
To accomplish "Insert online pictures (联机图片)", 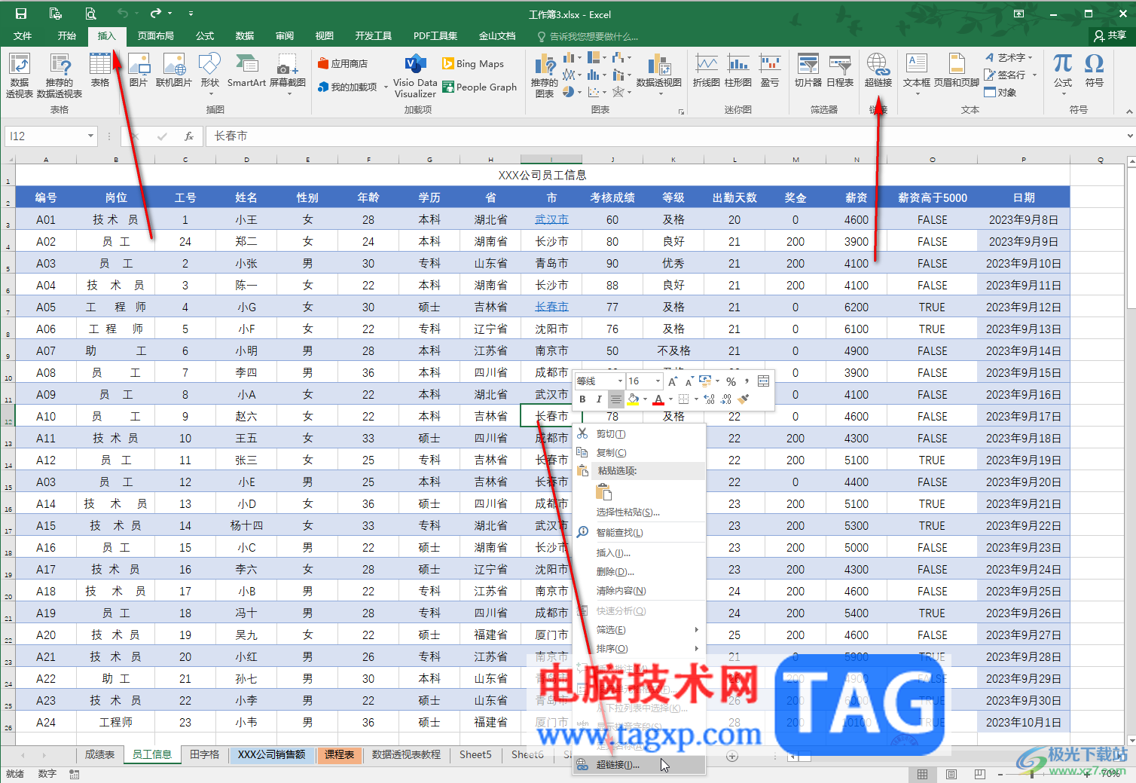I will click(174, 70).
